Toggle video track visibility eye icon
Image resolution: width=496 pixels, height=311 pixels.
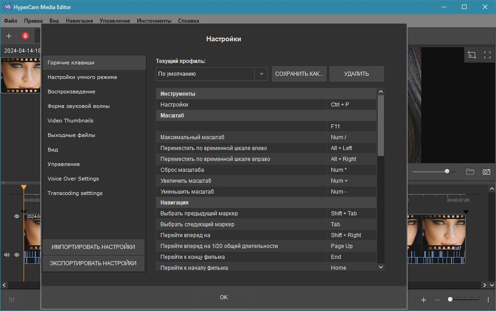tap(17, 217)
